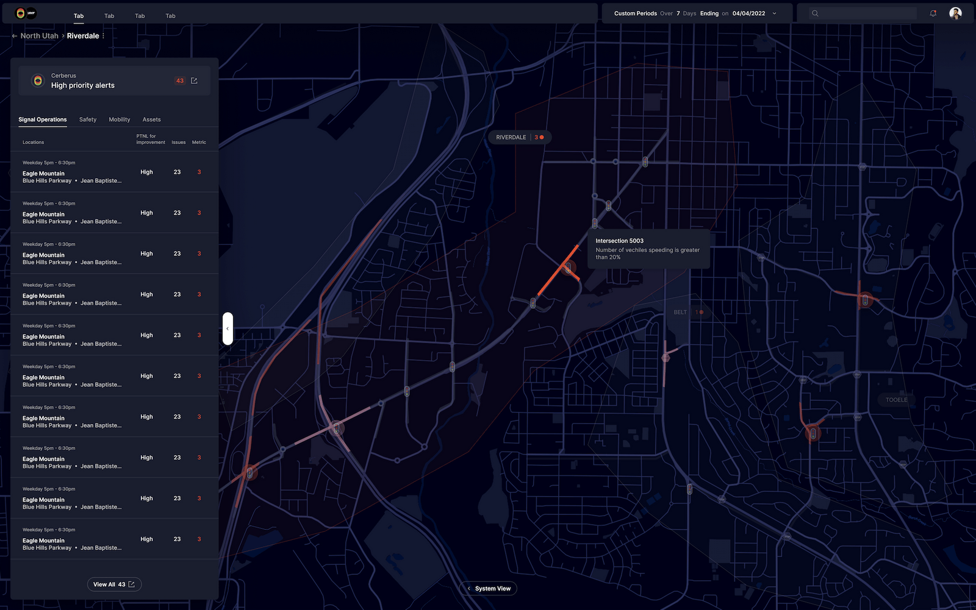Switch to the Mobility tab

(x=120, y=120)
